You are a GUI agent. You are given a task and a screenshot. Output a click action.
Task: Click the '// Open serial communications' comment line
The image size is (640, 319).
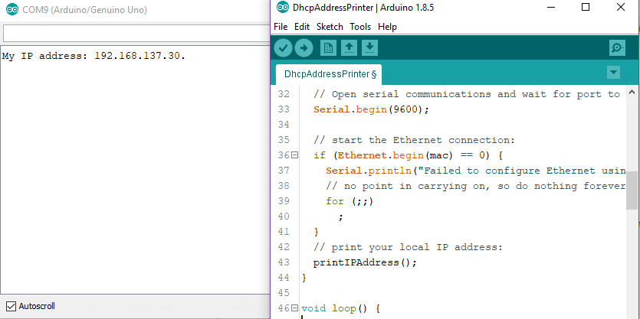[x=467, y=94]
